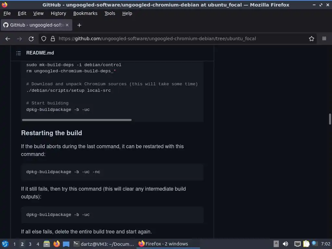Image resolution: width=332 pixels, height=249 pixels.
Task: Click the 'If it still fails' paragraph
Action: (x=103, y=193)
